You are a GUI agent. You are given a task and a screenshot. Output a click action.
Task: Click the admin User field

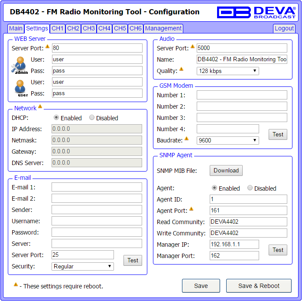coord(97,59)
